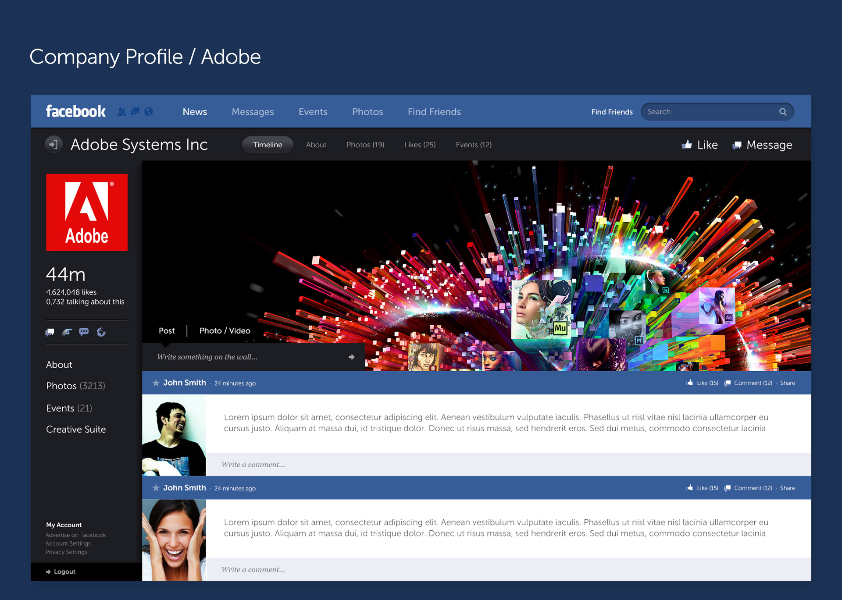
Task: Open Messages in top navigation
Action: pyautogui.click(x=253, y=112)
